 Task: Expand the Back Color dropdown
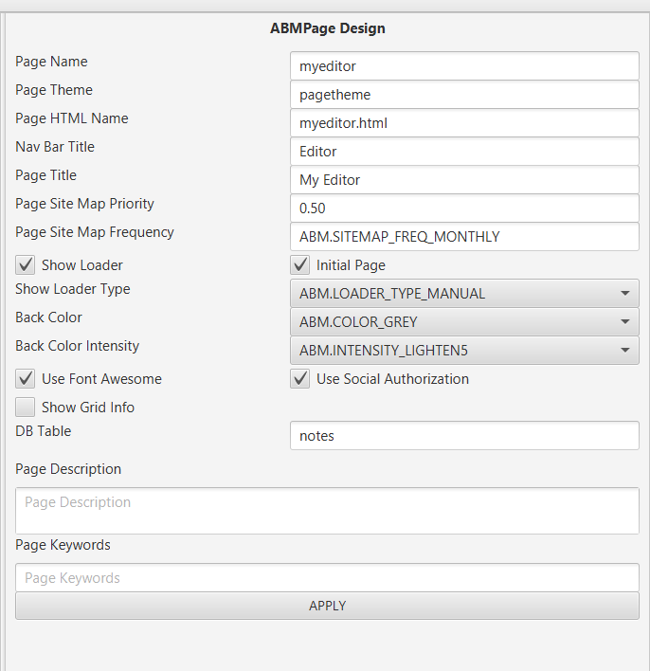coord(464,322)
